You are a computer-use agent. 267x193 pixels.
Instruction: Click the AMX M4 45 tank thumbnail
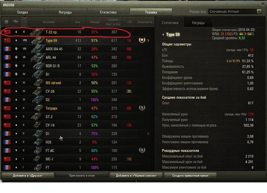click(x=38, y=49)
